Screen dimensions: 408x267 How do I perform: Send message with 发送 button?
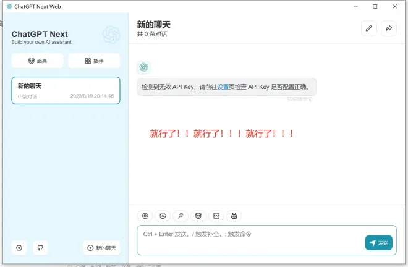coord(378,243)
